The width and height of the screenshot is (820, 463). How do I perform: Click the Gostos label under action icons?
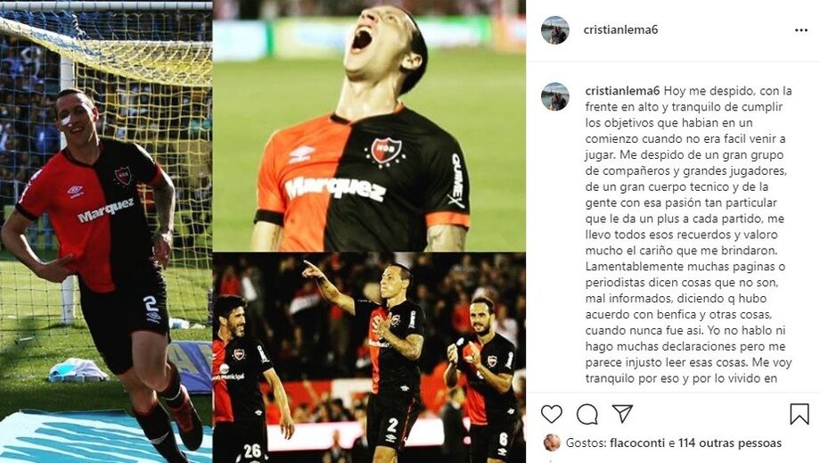click(x=586, y=443)
